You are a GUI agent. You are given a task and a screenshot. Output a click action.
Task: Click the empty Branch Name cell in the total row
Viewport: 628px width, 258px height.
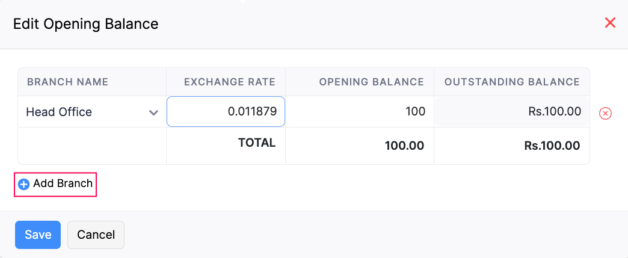pos(92,146)
